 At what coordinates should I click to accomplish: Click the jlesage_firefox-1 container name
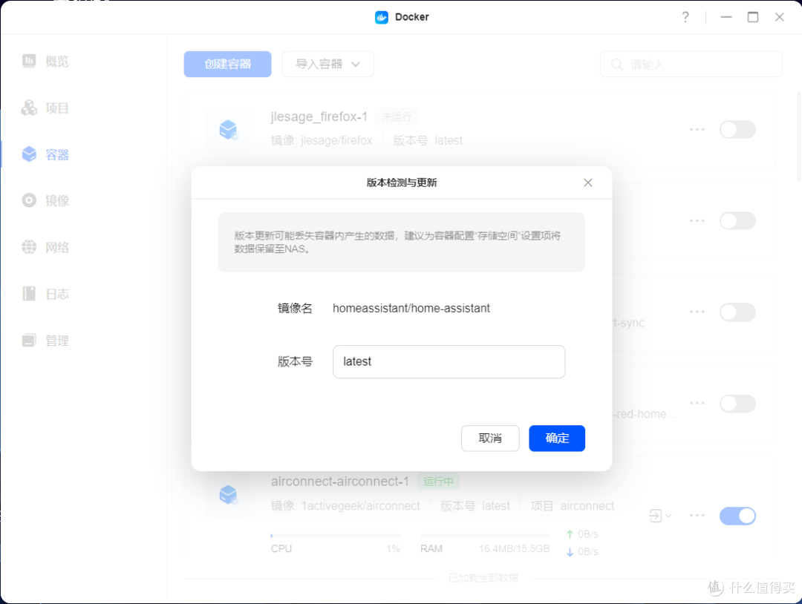click(319, 116)
